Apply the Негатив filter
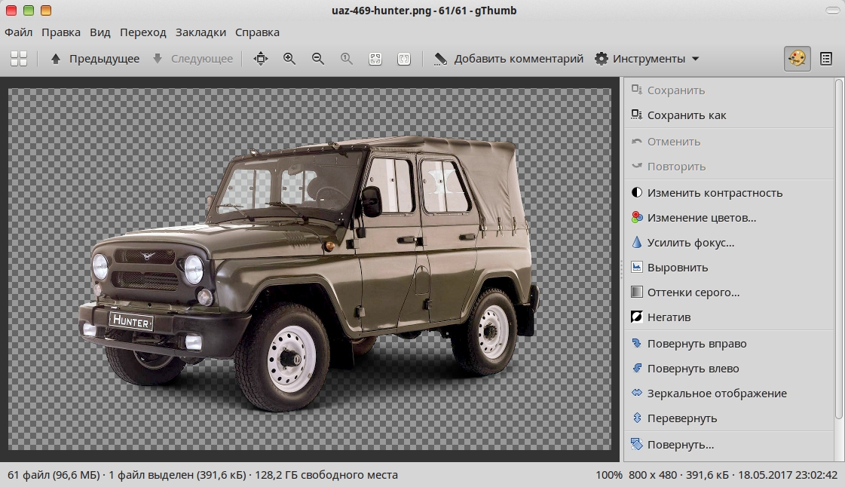The width and height of the screenshot is (845, 487). coord(729,317)
